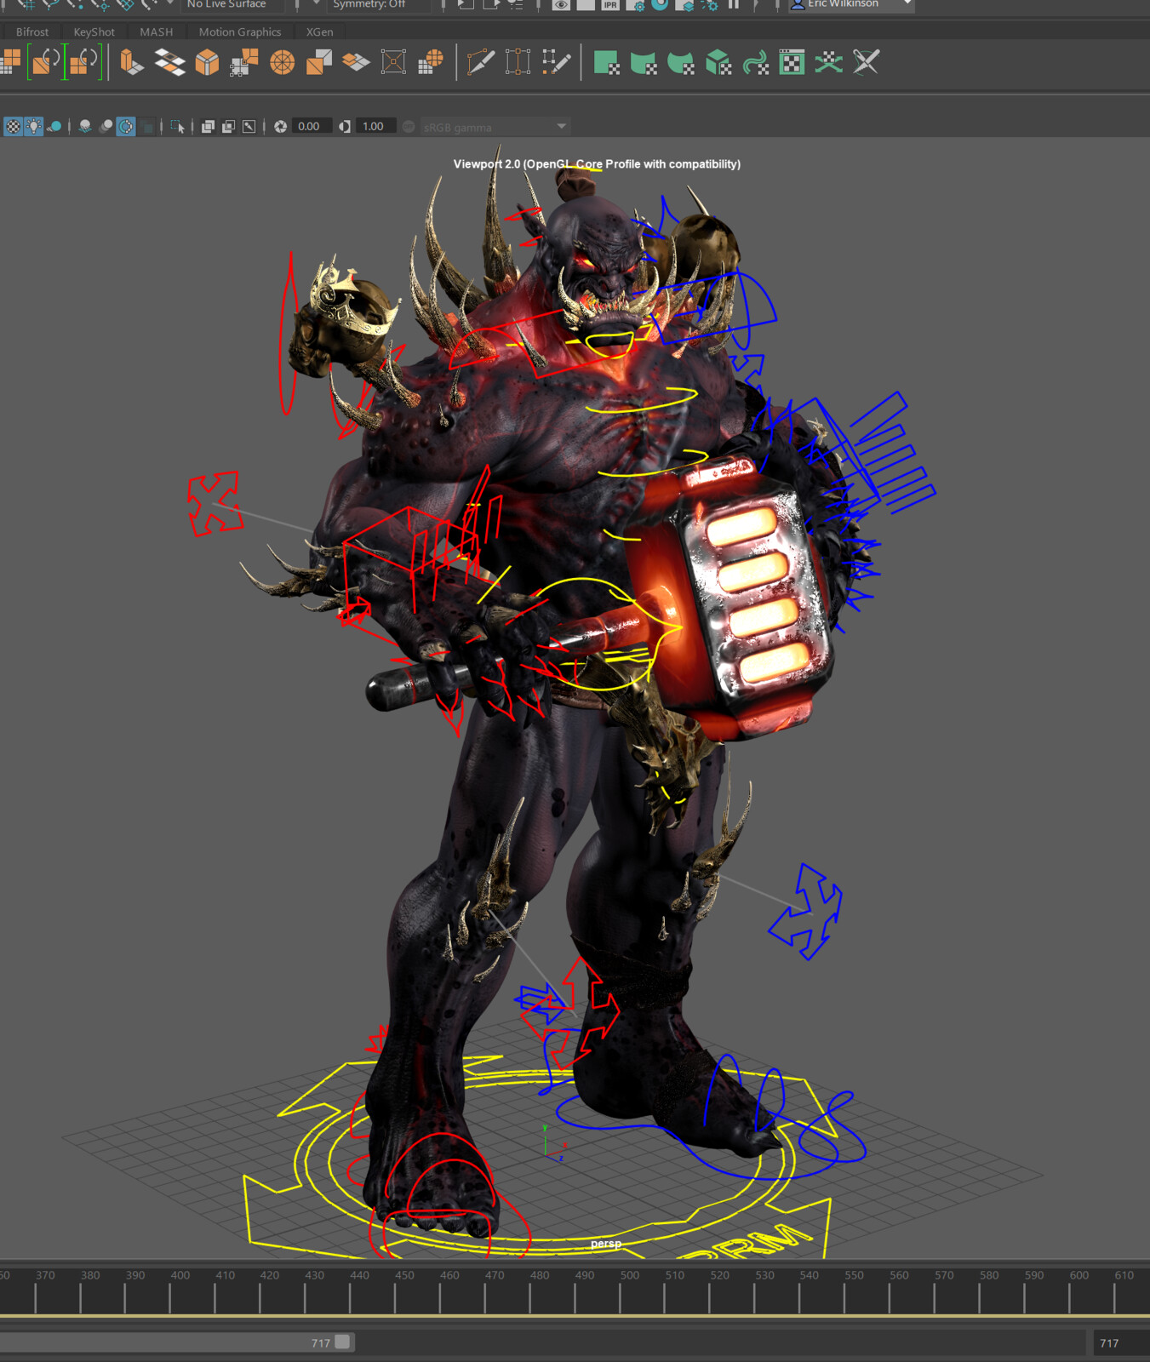Toggle motion blur icon in panel toolbar

coord(106,127)
